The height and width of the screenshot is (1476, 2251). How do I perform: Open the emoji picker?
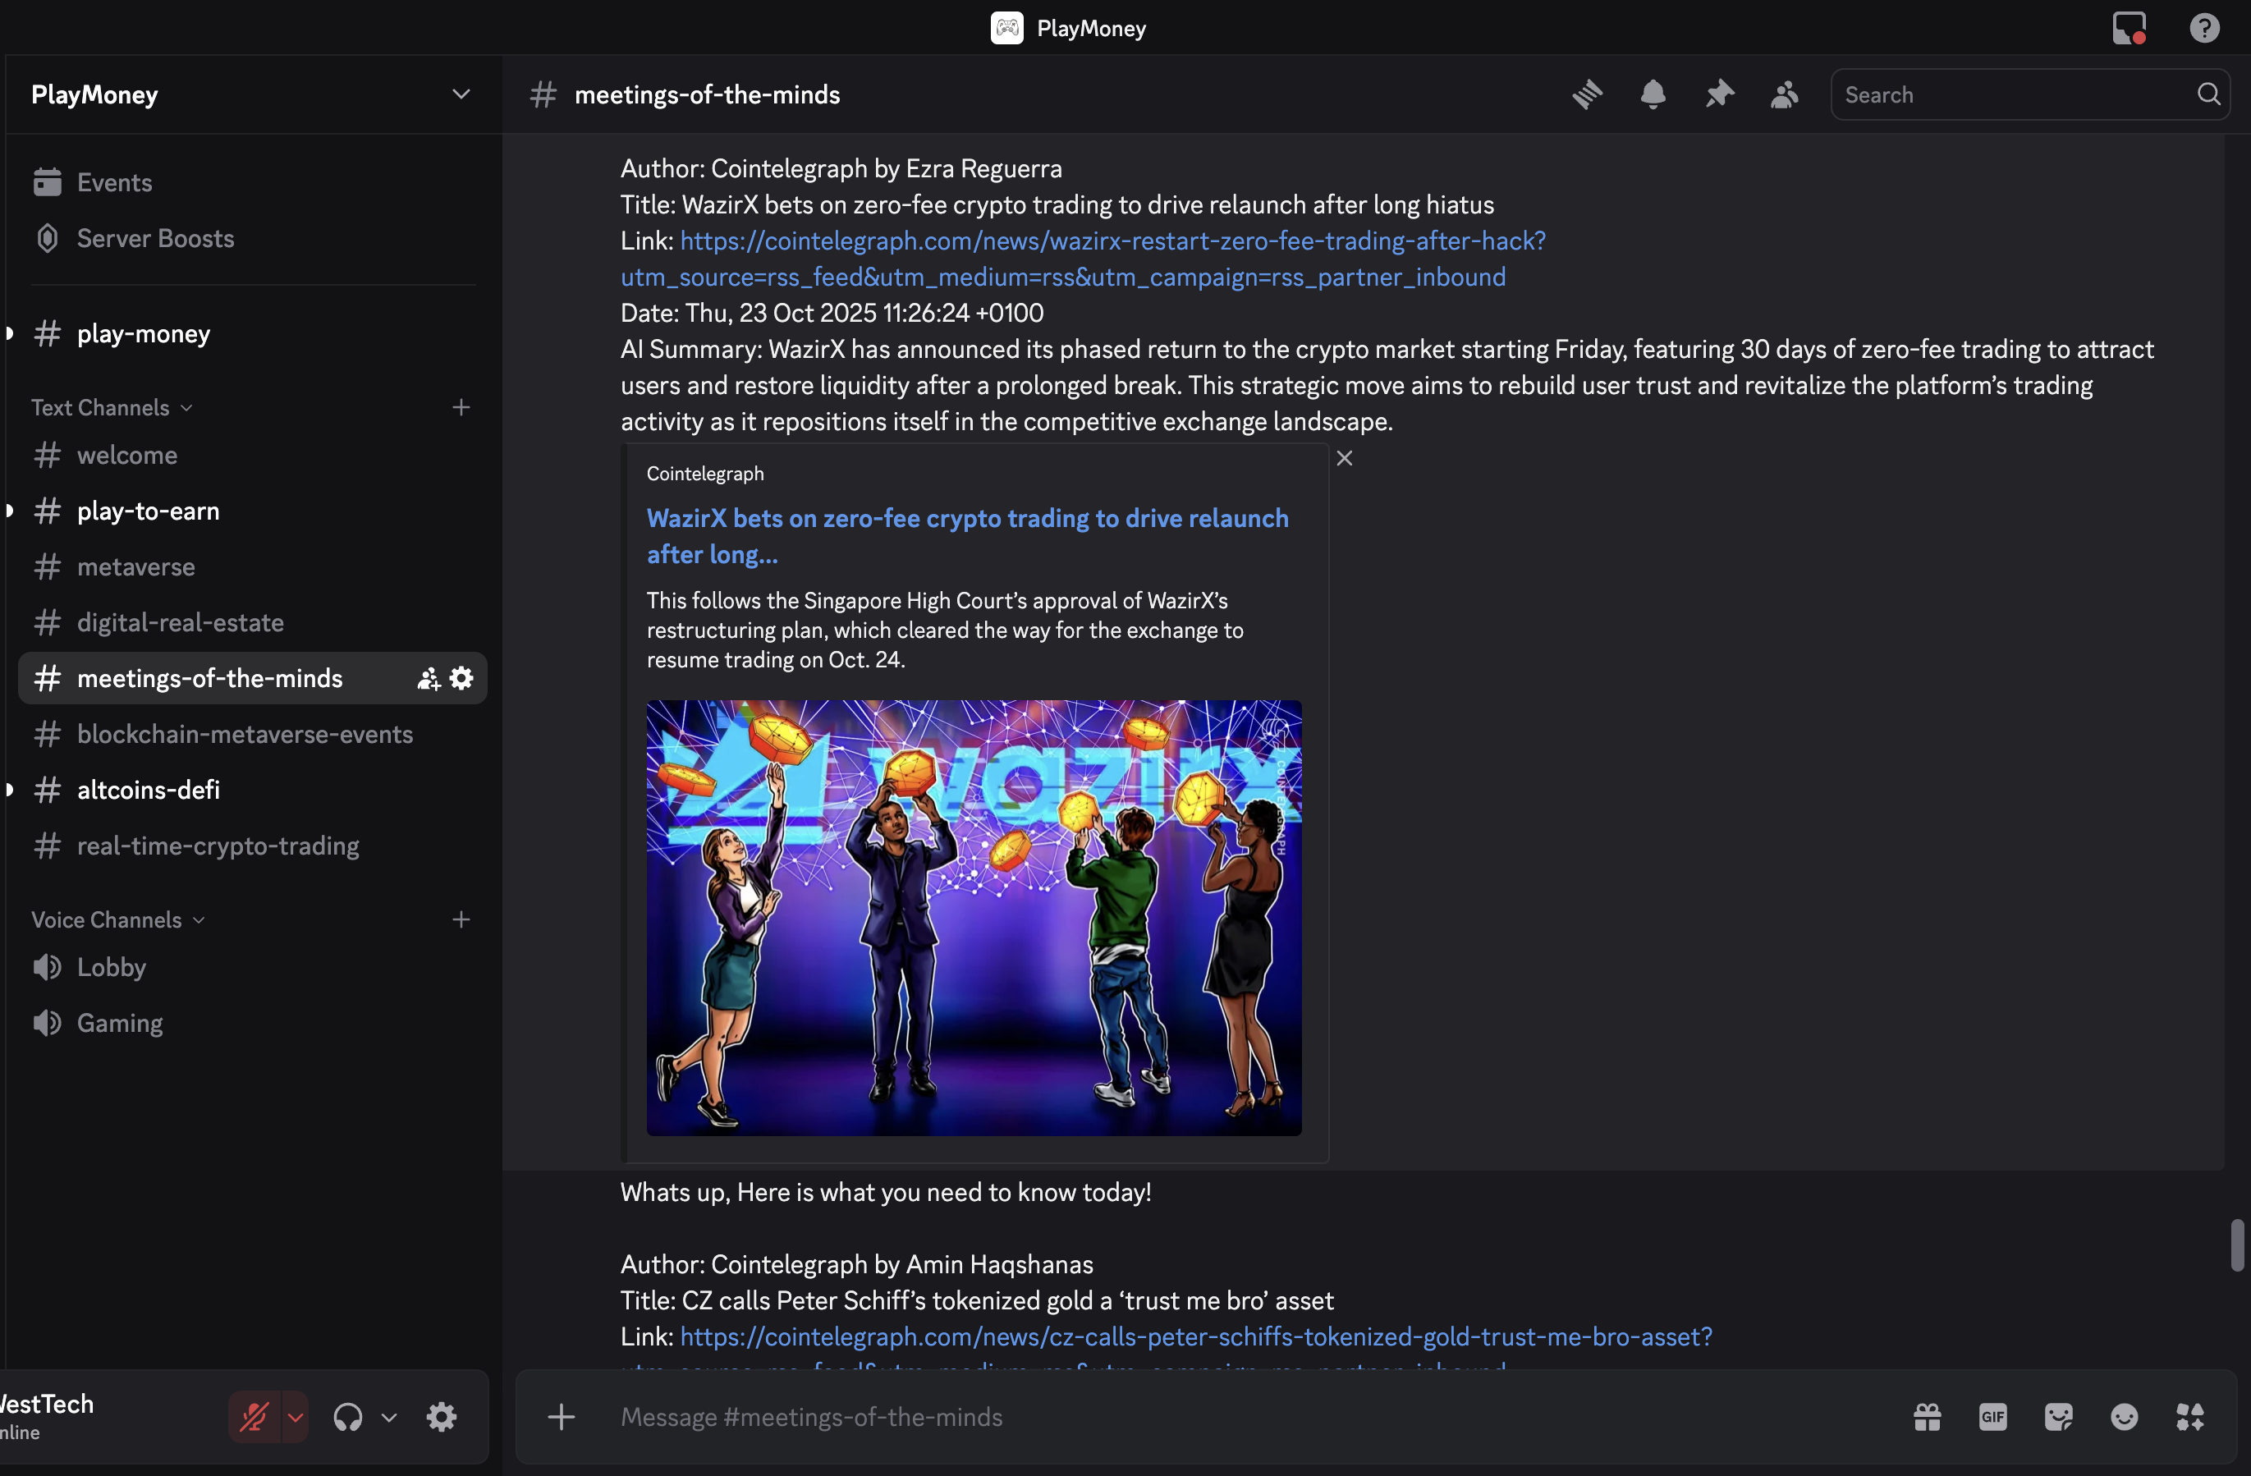click(x=2125, y=1416)
